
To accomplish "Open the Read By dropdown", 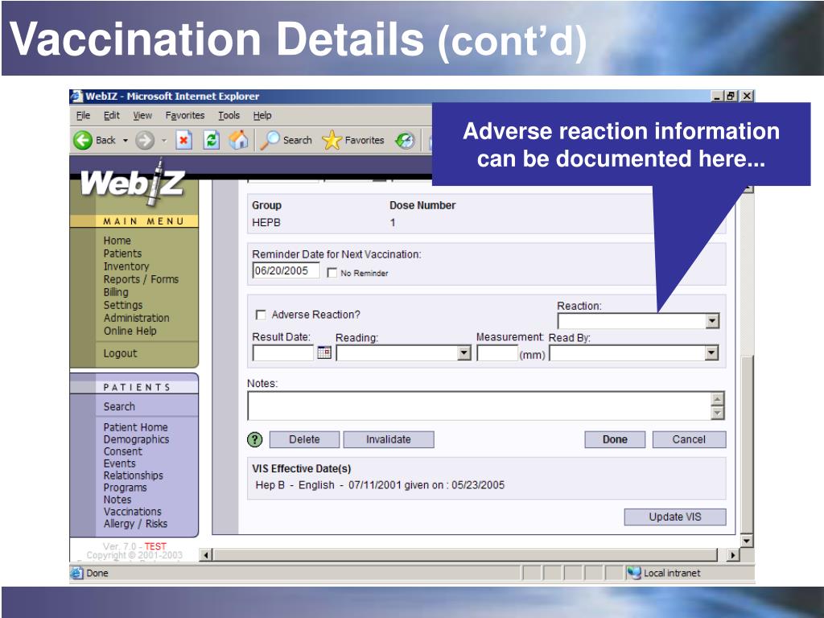I will 711,352.
